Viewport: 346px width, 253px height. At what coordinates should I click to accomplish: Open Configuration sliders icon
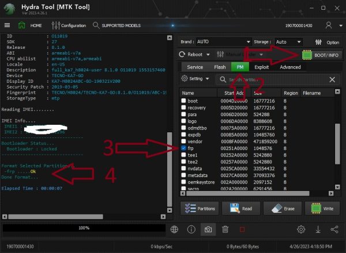tap(55, 25)
